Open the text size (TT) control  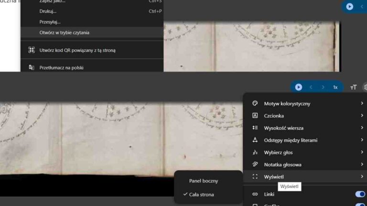click(353, 87)
